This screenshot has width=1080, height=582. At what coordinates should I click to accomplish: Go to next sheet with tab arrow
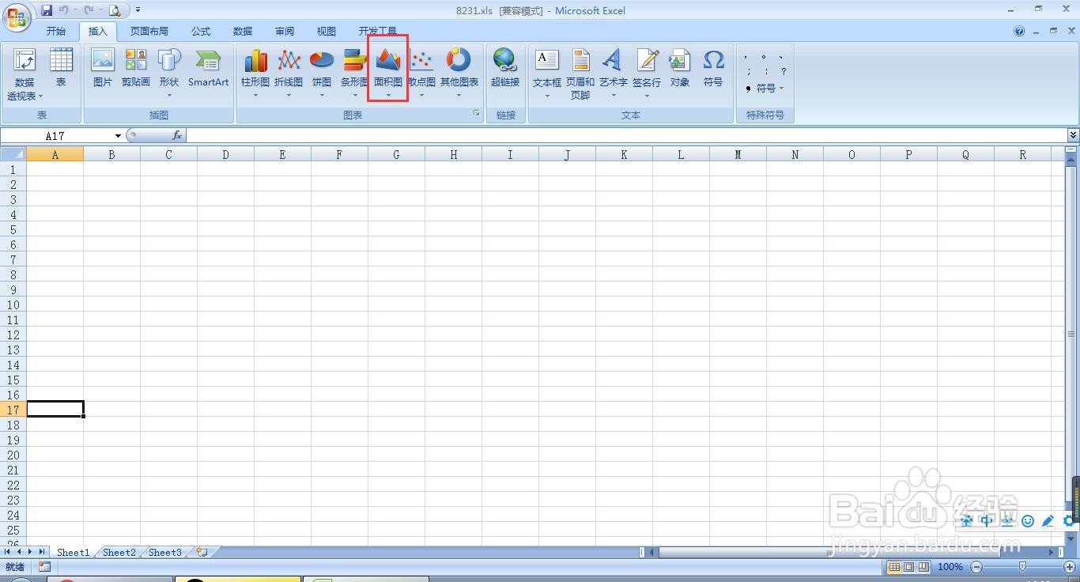point(31,552)
